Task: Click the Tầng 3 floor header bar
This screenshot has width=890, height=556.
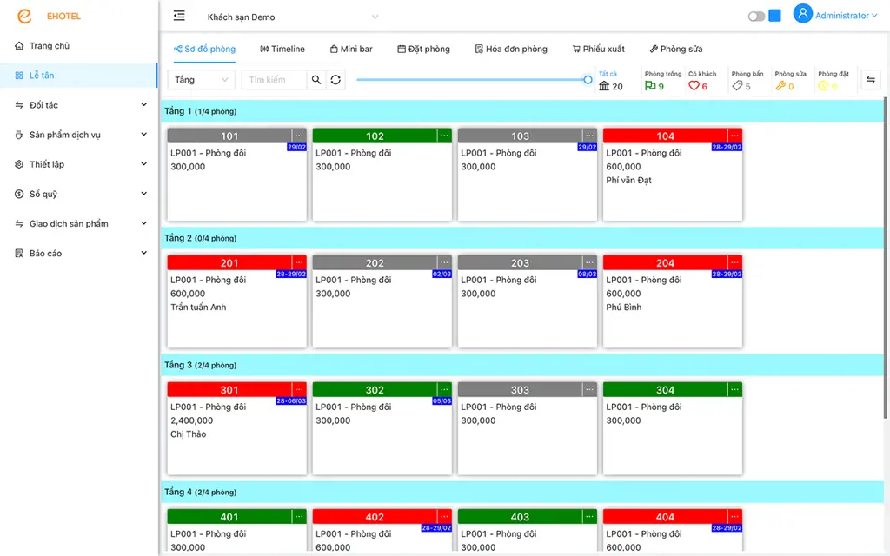Action: (x=522, y=366)
